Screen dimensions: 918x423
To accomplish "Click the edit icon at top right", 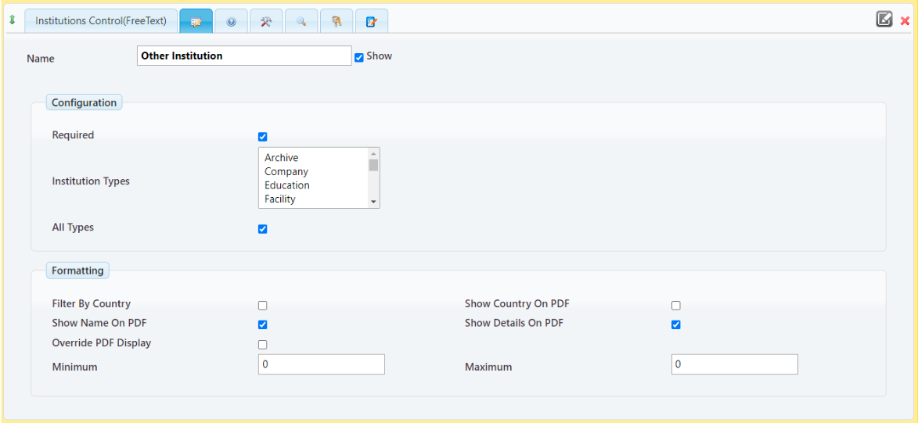I will click(x=884, y=20).
